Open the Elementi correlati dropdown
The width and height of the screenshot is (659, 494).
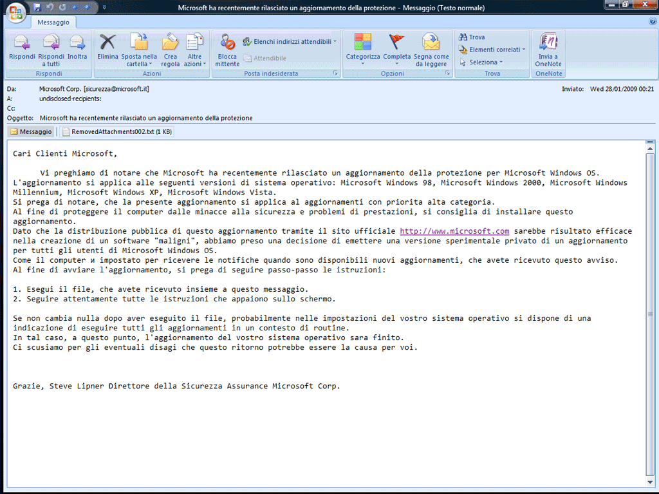tap(492, 50)
